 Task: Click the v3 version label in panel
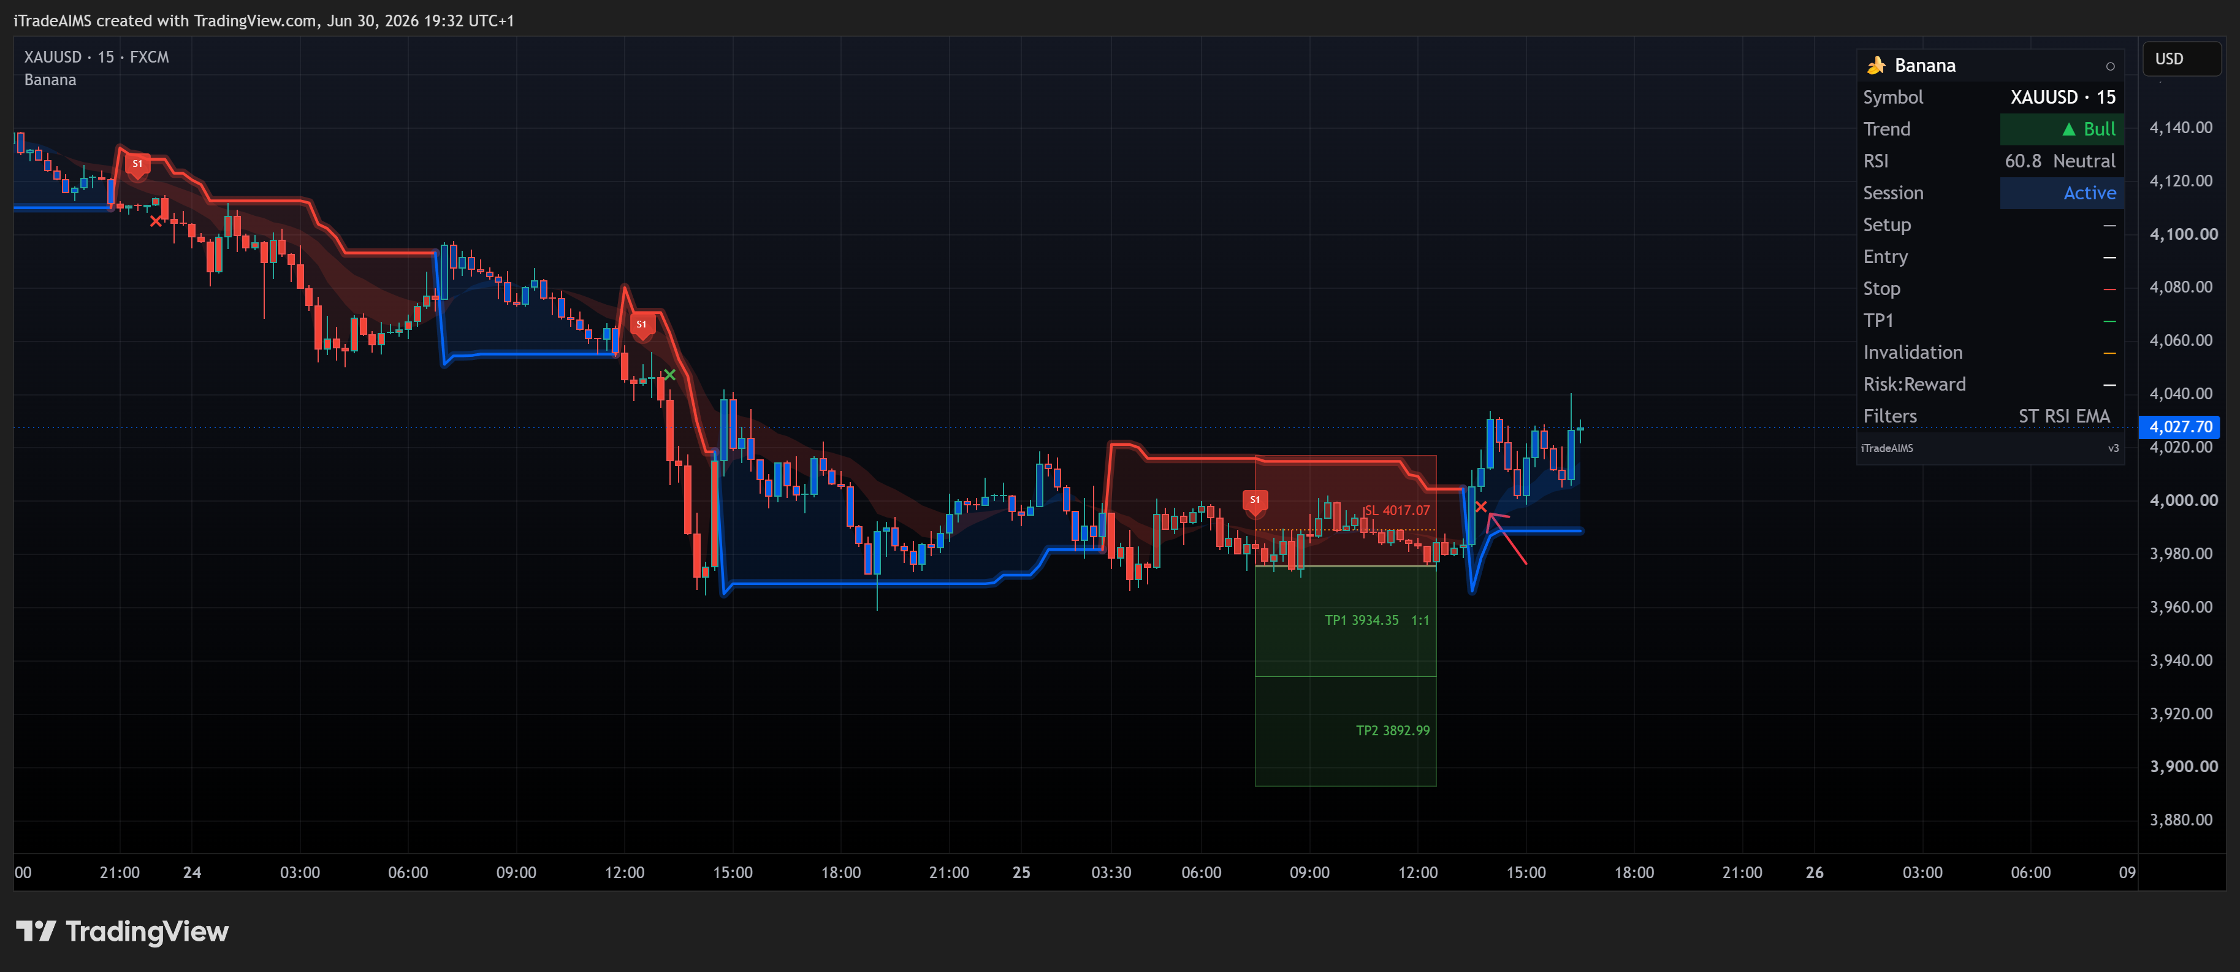(x=2113, y=448)
